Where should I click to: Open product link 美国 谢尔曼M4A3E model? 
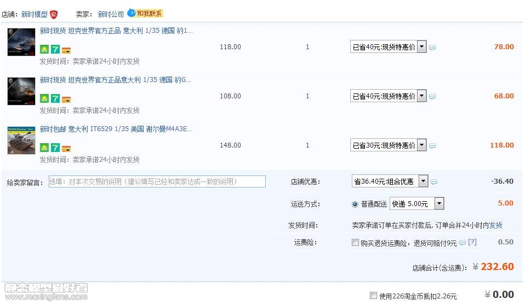pyautogui.click(x=116, y=129)
